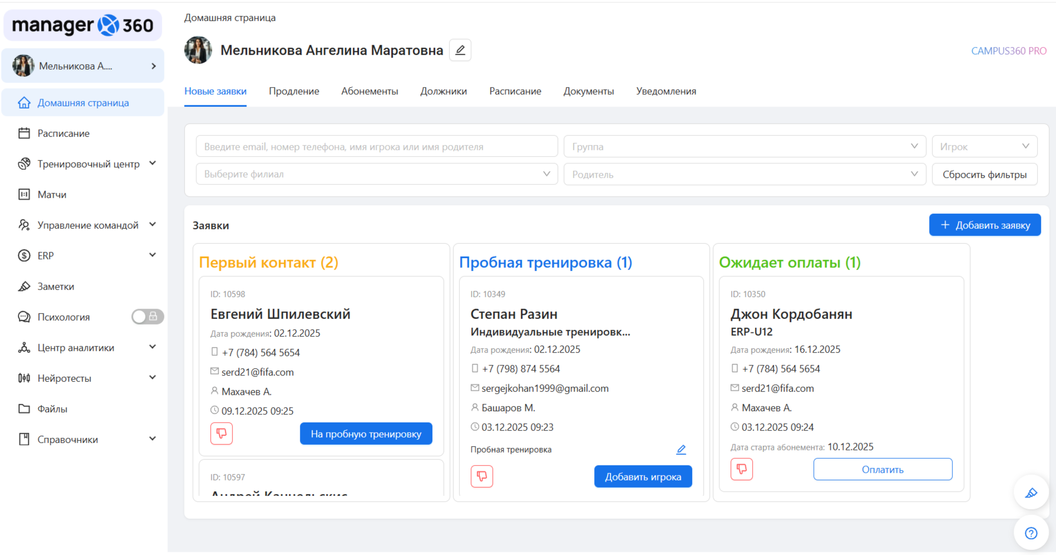
Task: Click the edit pencil on Степан Разин trial card
Action: [681, 449]
